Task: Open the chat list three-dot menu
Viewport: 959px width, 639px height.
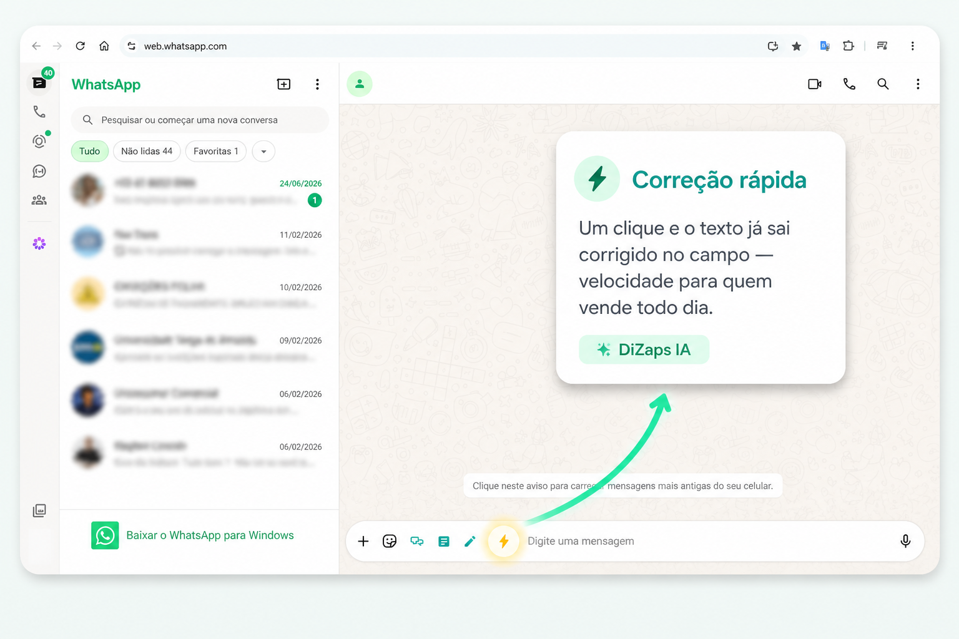Action: pos(317,84)
